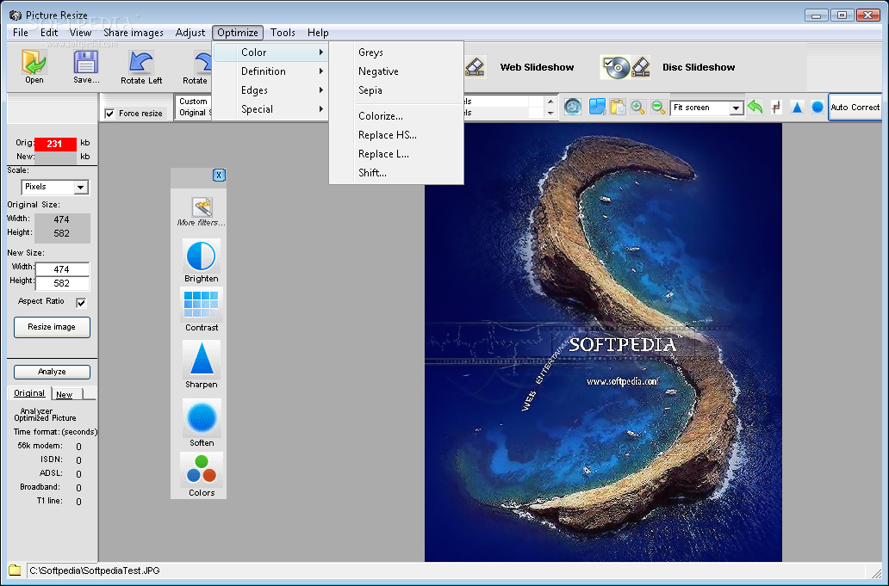Image resolution: width=889 pixels, height=586 pixels.
Task: Click the Resize image button
Action: pos(52,327)
